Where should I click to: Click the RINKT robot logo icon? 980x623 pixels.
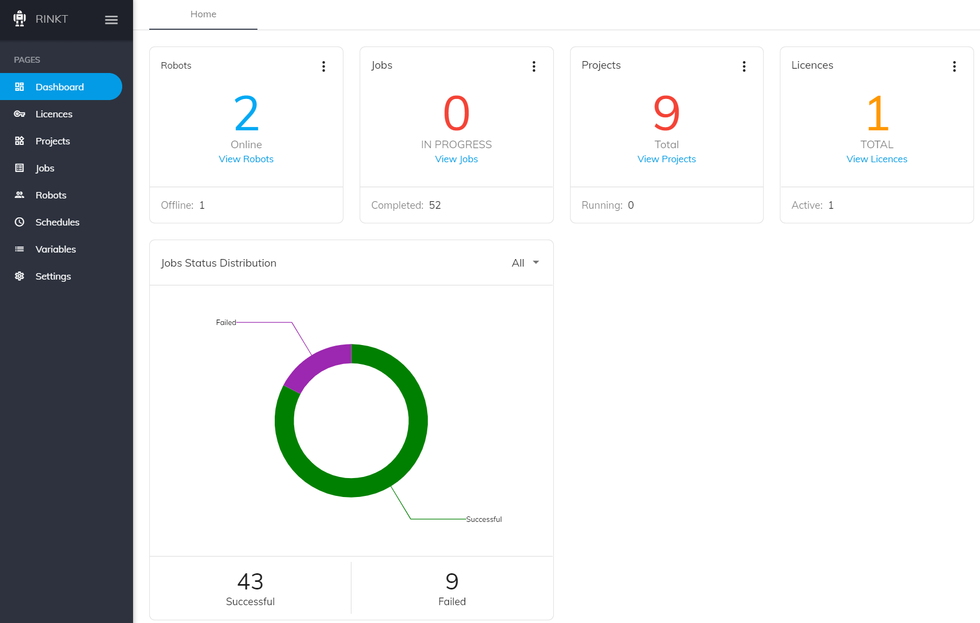coord(19,19)
